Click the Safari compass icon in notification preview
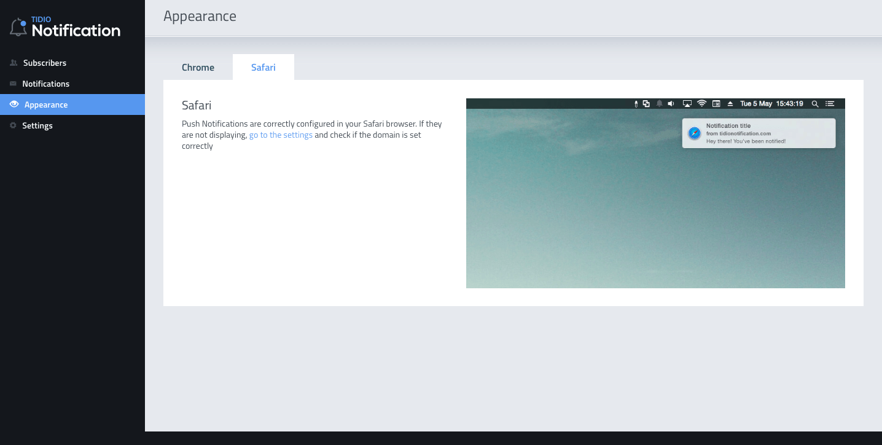Viewport: 882px width, 445px height. coord(694,133)
